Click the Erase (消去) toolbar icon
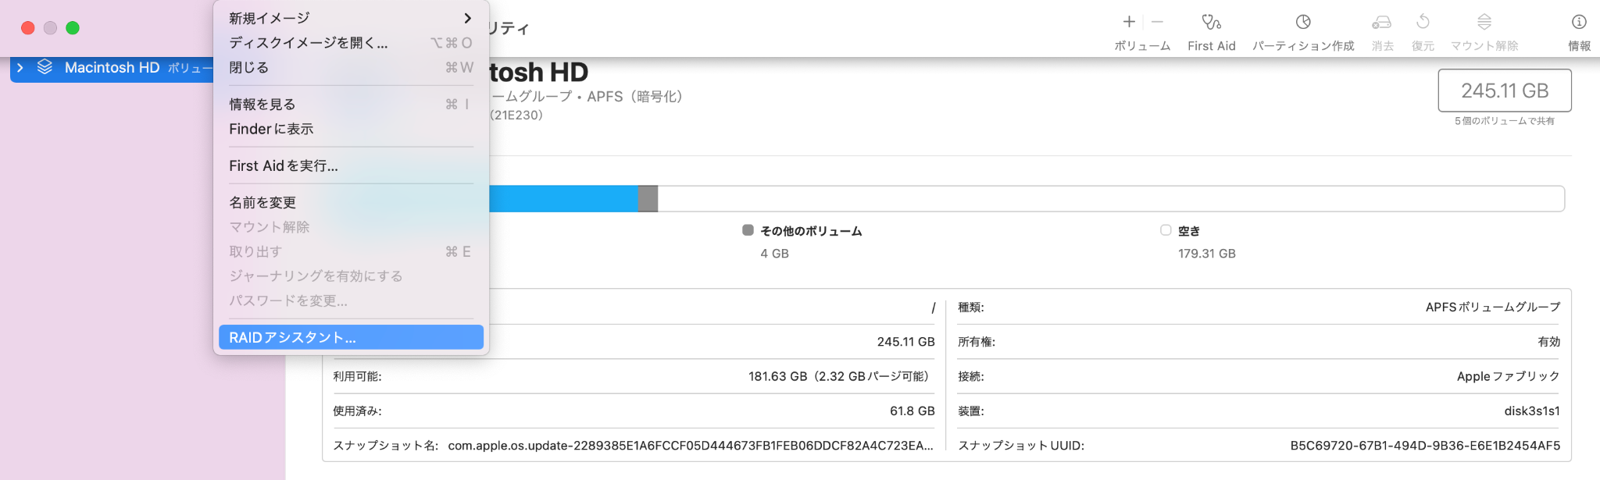 (1382, 22)
